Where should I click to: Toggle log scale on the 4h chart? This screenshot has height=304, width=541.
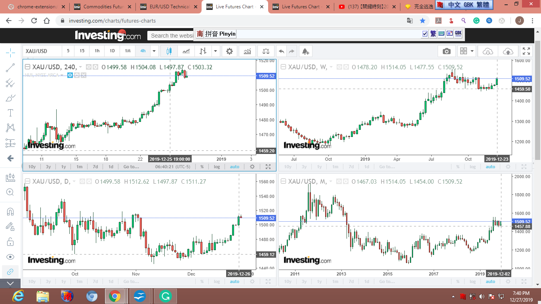coord(217,167)
